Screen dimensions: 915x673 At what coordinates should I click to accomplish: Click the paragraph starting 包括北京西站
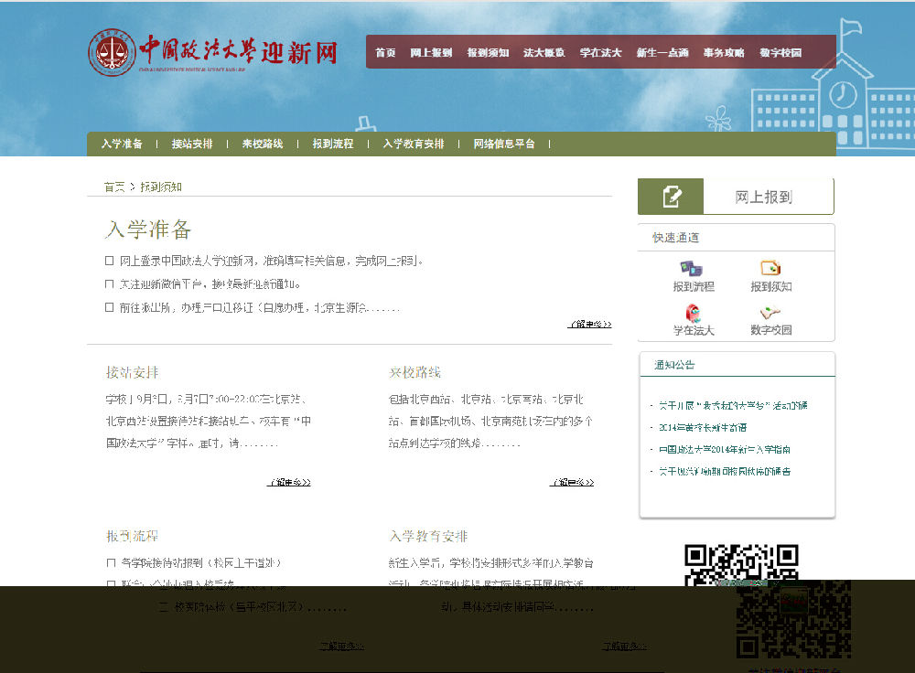(x=490, y=421)
